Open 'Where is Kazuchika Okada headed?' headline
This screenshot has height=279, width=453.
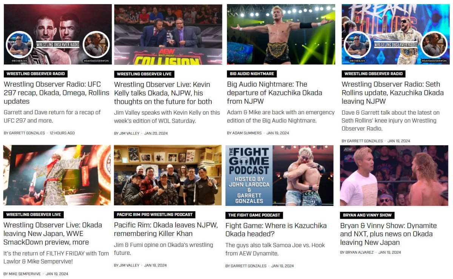tap(276, 230)
